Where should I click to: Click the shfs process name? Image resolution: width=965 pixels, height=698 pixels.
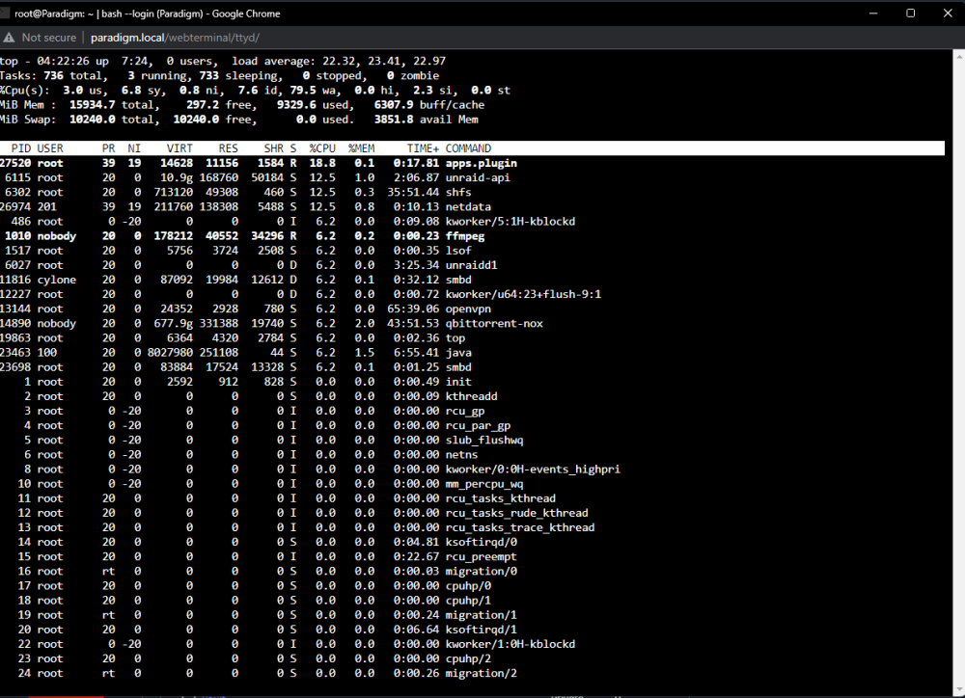[458, 192]
